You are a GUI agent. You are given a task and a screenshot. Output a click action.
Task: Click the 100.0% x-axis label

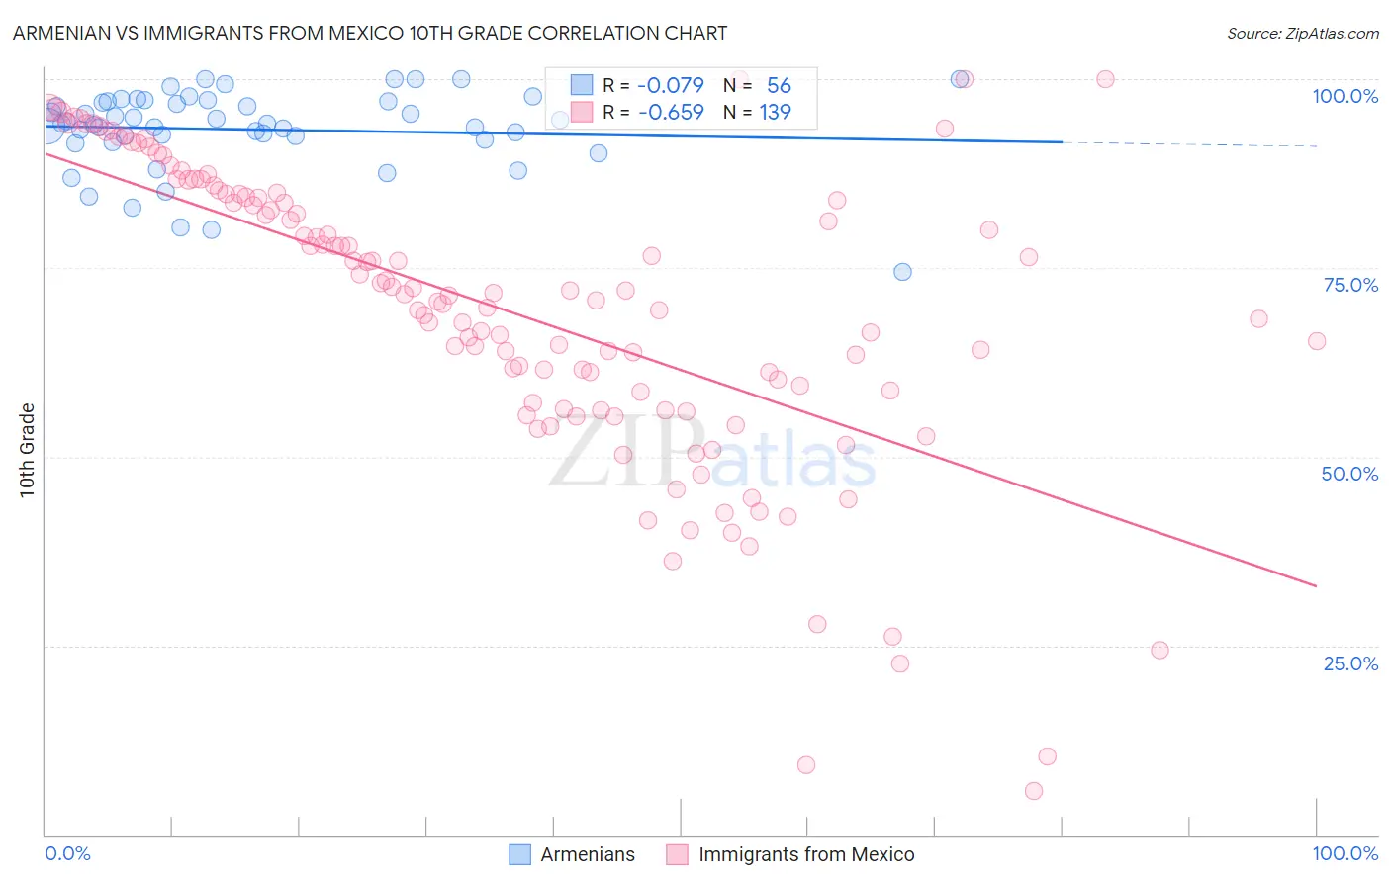click(1345, 853)
